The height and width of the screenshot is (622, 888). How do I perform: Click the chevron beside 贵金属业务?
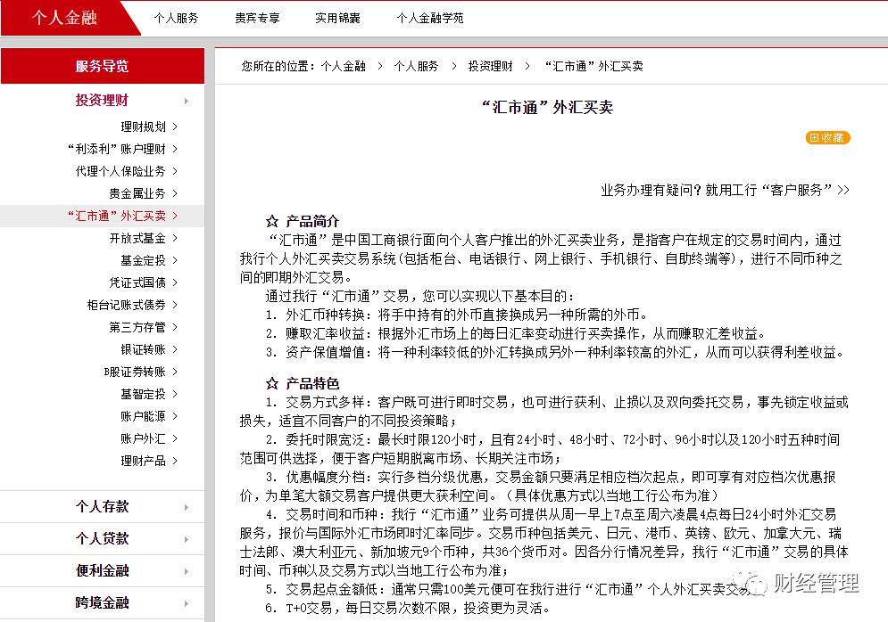(x=175, y=193)
